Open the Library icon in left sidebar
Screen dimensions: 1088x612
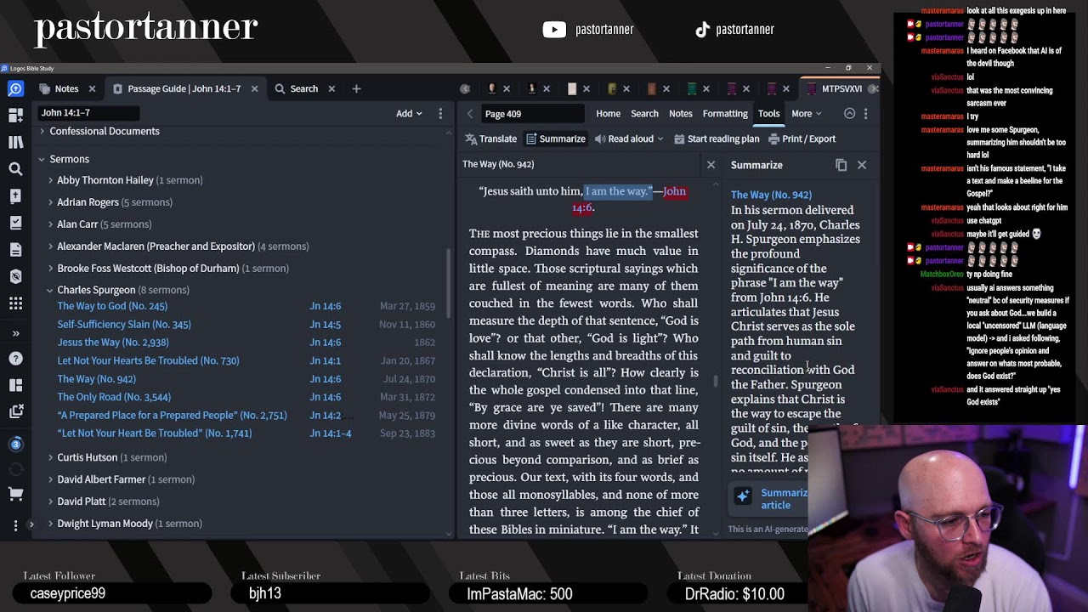click(15, 142)
